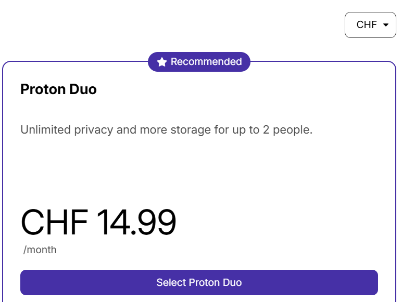
Task: Click the CHF 14.99 price amount
Action: pyautogui.click(x=98, y=222)
